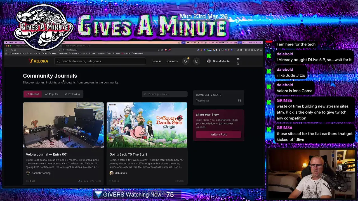Reload the page in the browser

(x=12, y=50)
